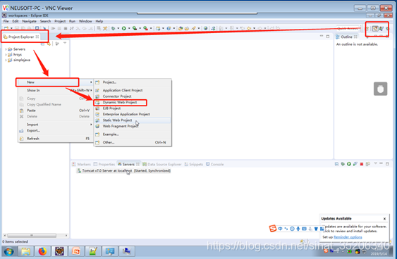This screenshot has height=259, width=397.
Task: Click the soft keyboard icon on IME bar
Action: (x=304, y=229)
